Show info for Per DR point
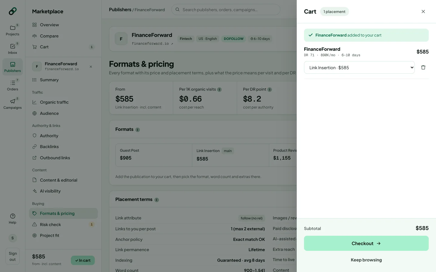This screenshot has width=436, height=272. (269, 89)
